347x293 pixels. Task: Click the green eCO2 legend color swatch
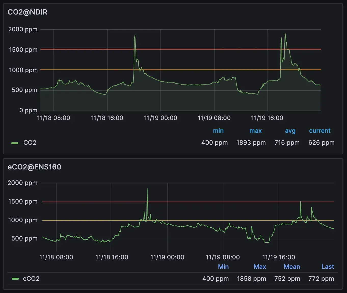[x=15, y=279]
